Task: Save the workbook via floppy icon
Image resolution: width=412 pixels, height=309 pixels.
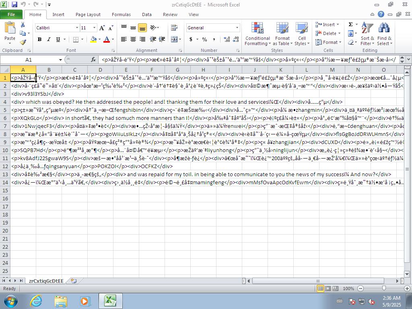Action: coord(14,4)
